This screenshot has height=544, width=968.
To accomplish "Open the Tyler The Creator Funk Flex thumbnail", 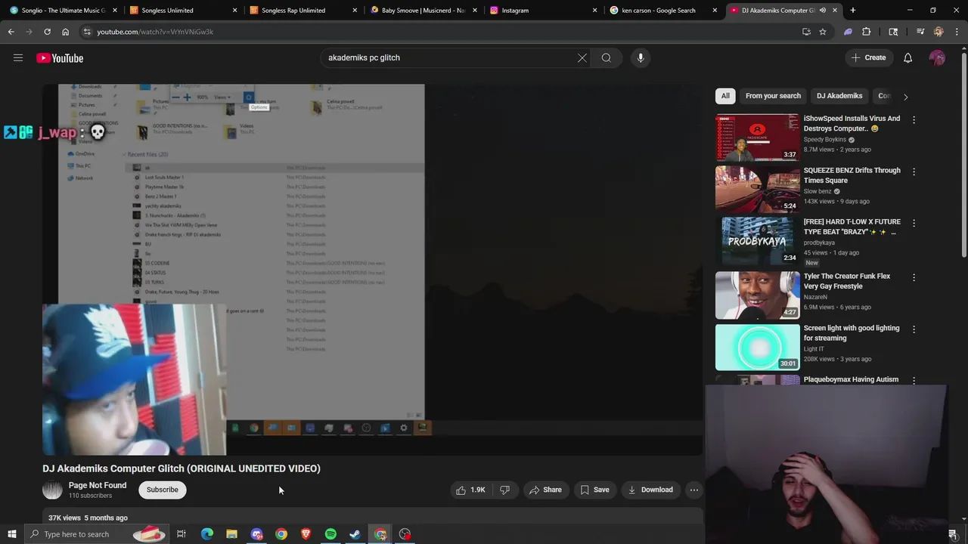I will [757, 295].
